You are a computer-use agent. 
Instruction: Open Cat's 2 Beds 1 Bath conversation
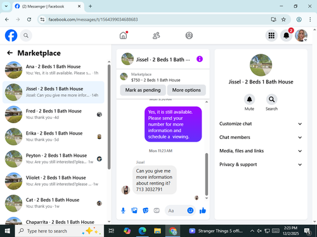[x=53, y=203]
